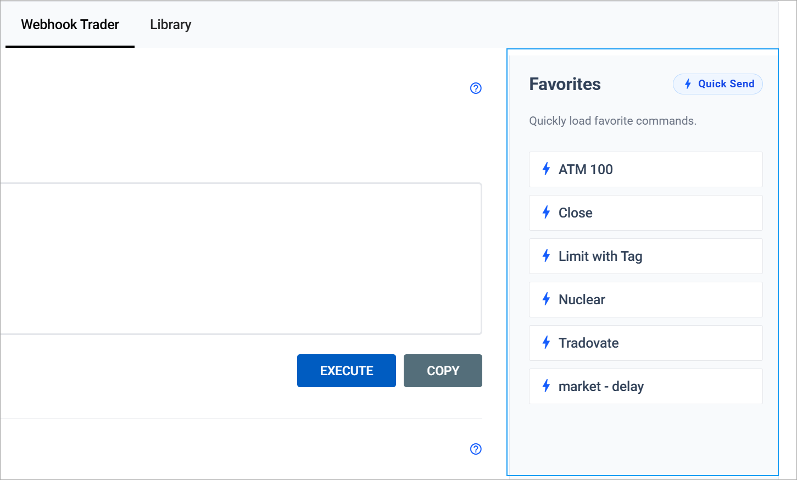Click the COPY button

coord(443,371)
